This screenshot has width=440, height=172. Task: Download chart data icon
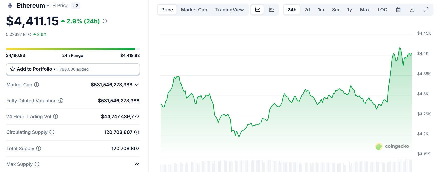coord(412,10)
